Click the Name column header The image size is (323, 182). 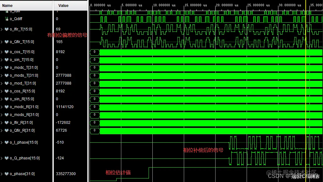[x=26, y=6]
